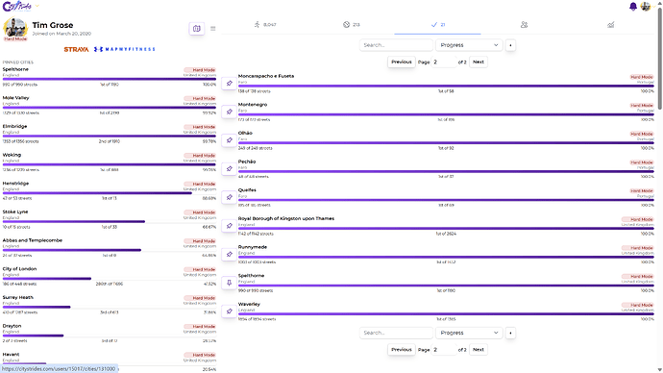Toggle the sort direction button beside bottom Progress
This screenshot has width=663, height=373.
510,333
